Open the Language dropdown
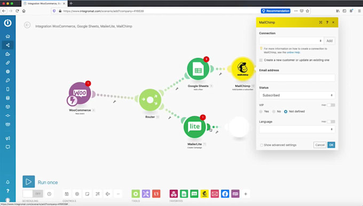Viewport: 363px width, 206px height. (297, 129)
